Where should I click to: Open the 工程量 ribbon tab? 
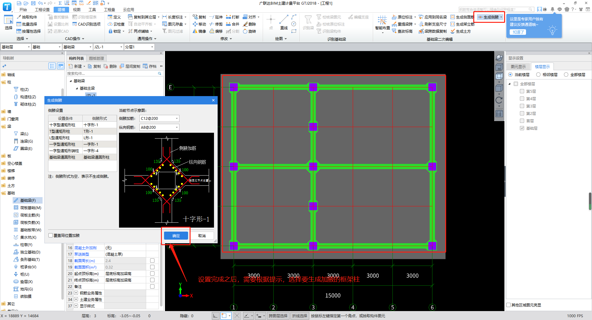point(109,10)
